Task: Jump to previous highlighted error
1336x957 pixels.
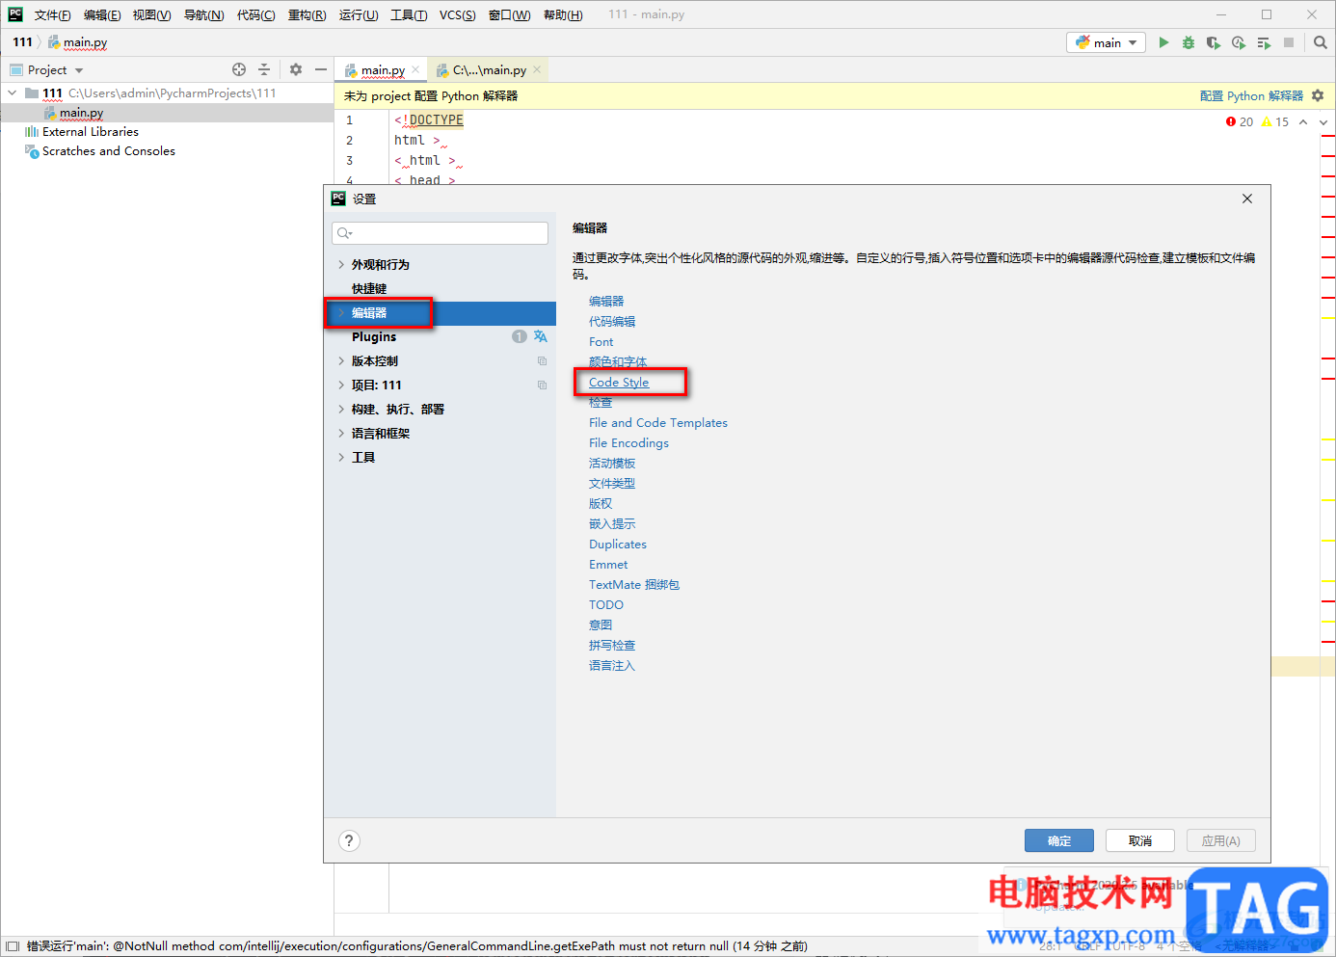Action: tap(1303, 122)
